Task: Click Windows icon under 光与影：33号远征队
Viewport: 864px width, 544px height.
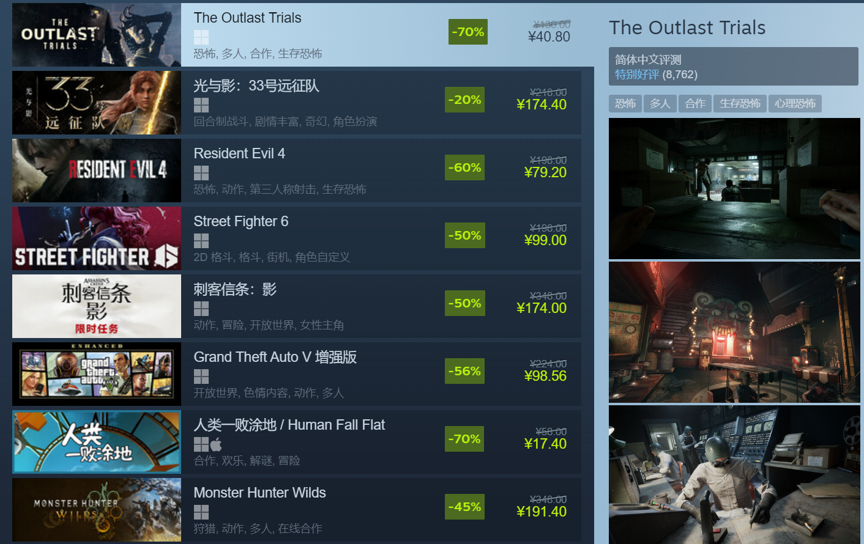Action: 201,105
